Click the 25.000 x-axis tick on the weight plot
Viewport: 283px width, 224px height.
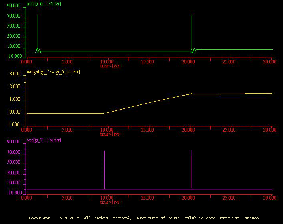tap(229, 130)
